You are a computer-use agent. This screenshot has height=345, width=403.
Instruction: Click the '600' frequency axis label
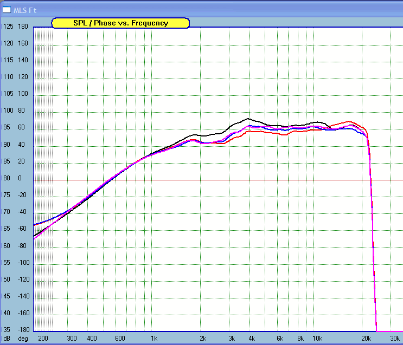click(120, 339)
